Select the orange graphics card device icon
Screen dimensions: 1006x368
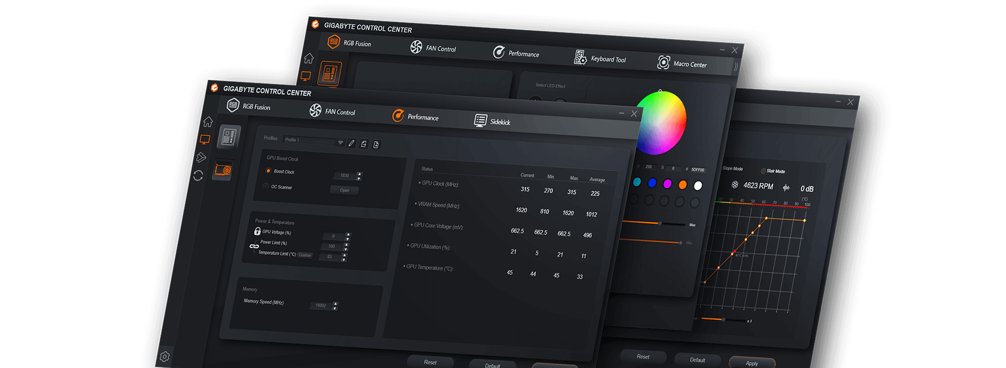point(223,170)
